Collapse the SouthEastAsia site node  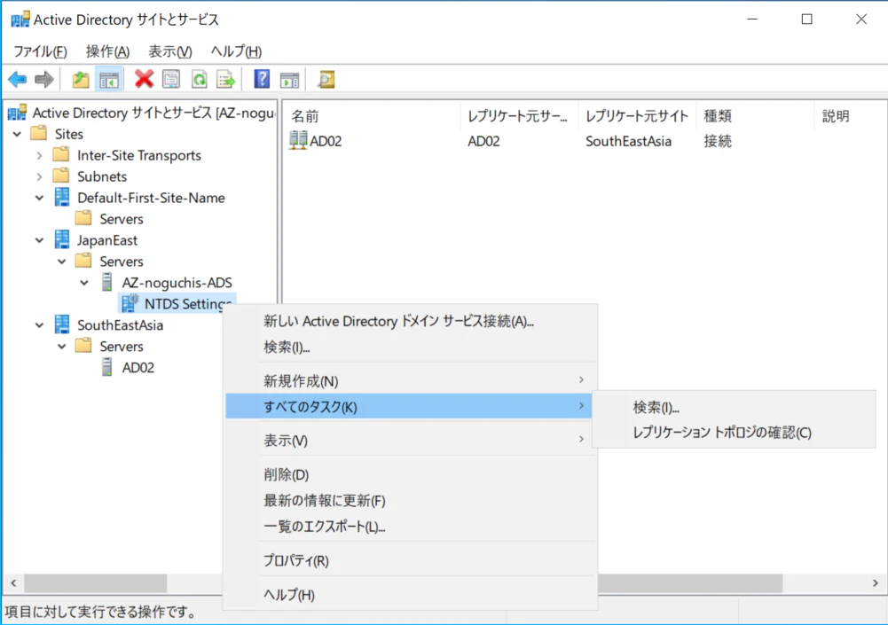point(39,325)
